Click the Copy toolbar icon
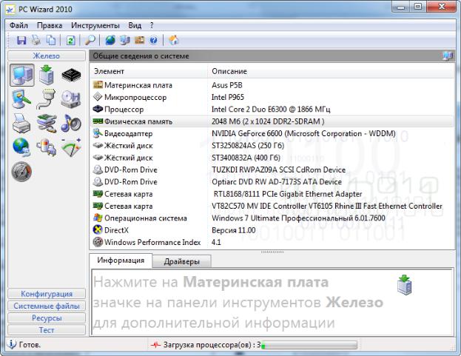461x356 pixels. pos(51,40)
